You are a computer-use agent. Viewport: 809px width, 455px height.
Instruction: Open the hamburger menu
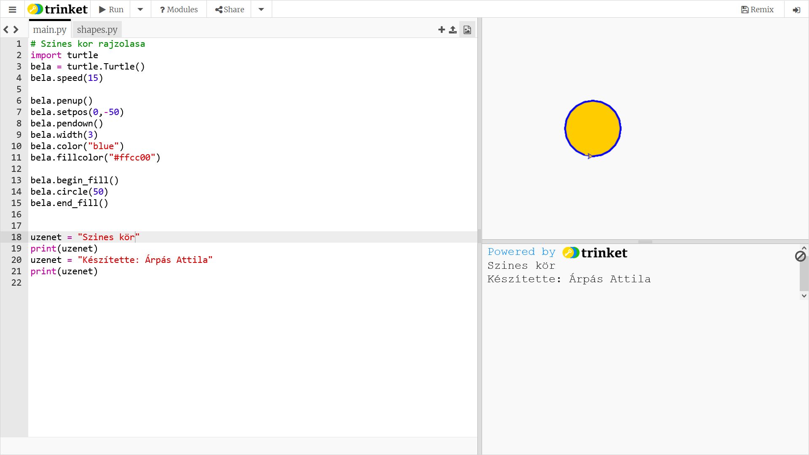pyautogui.click(x=12, y=9)
